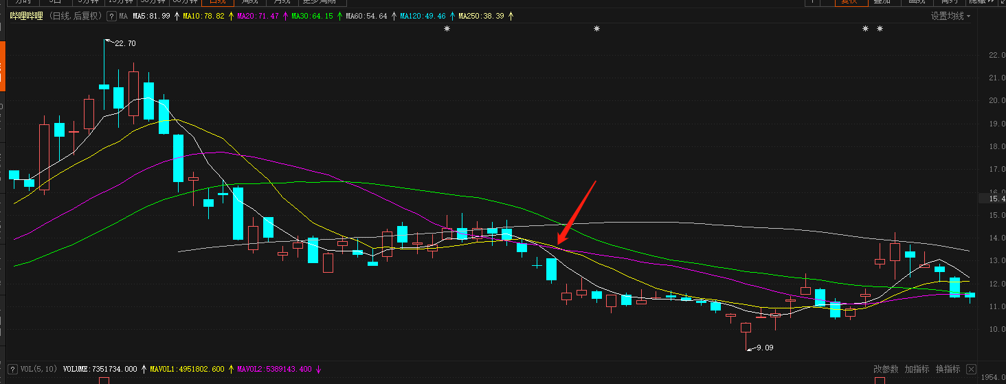Toggle the cyan MA120 line label
Screen dimensions: 1006x384
pos(423,16)
